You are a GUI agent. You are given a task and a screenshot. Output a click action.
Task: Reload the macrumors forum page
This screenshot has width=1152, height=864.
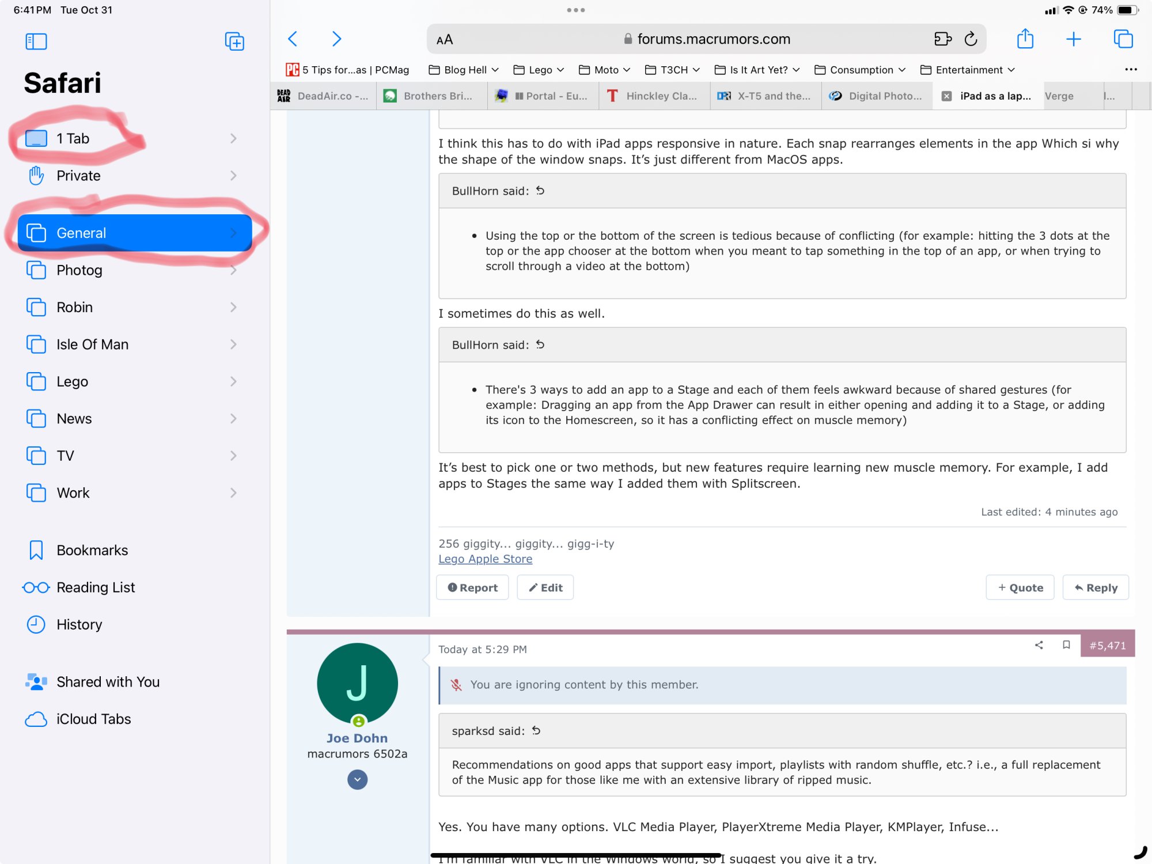point(971,39)
